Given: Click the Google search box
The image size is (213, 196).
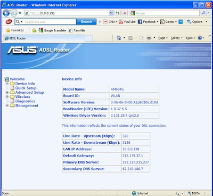Looking at the screenshot, I should (165, 13).
